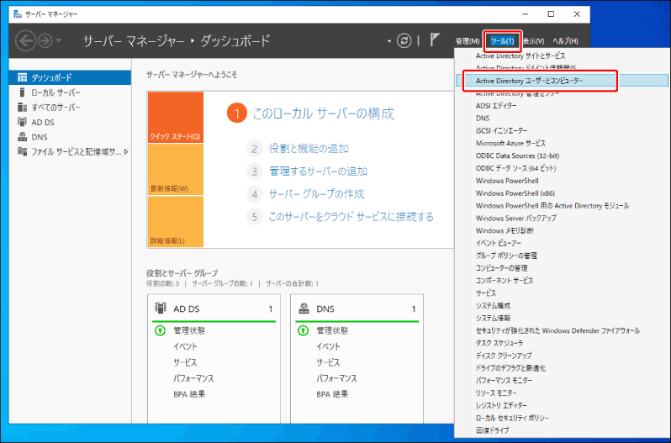Viewport: 671px width, 443px height.
Task: Select グループ ポリシーの管理 from tools menu
Action: tap(505, 255)
